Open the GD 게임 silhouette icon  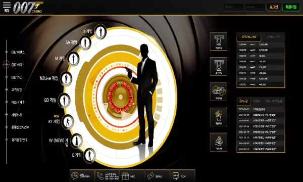click(x=64, y=100)
